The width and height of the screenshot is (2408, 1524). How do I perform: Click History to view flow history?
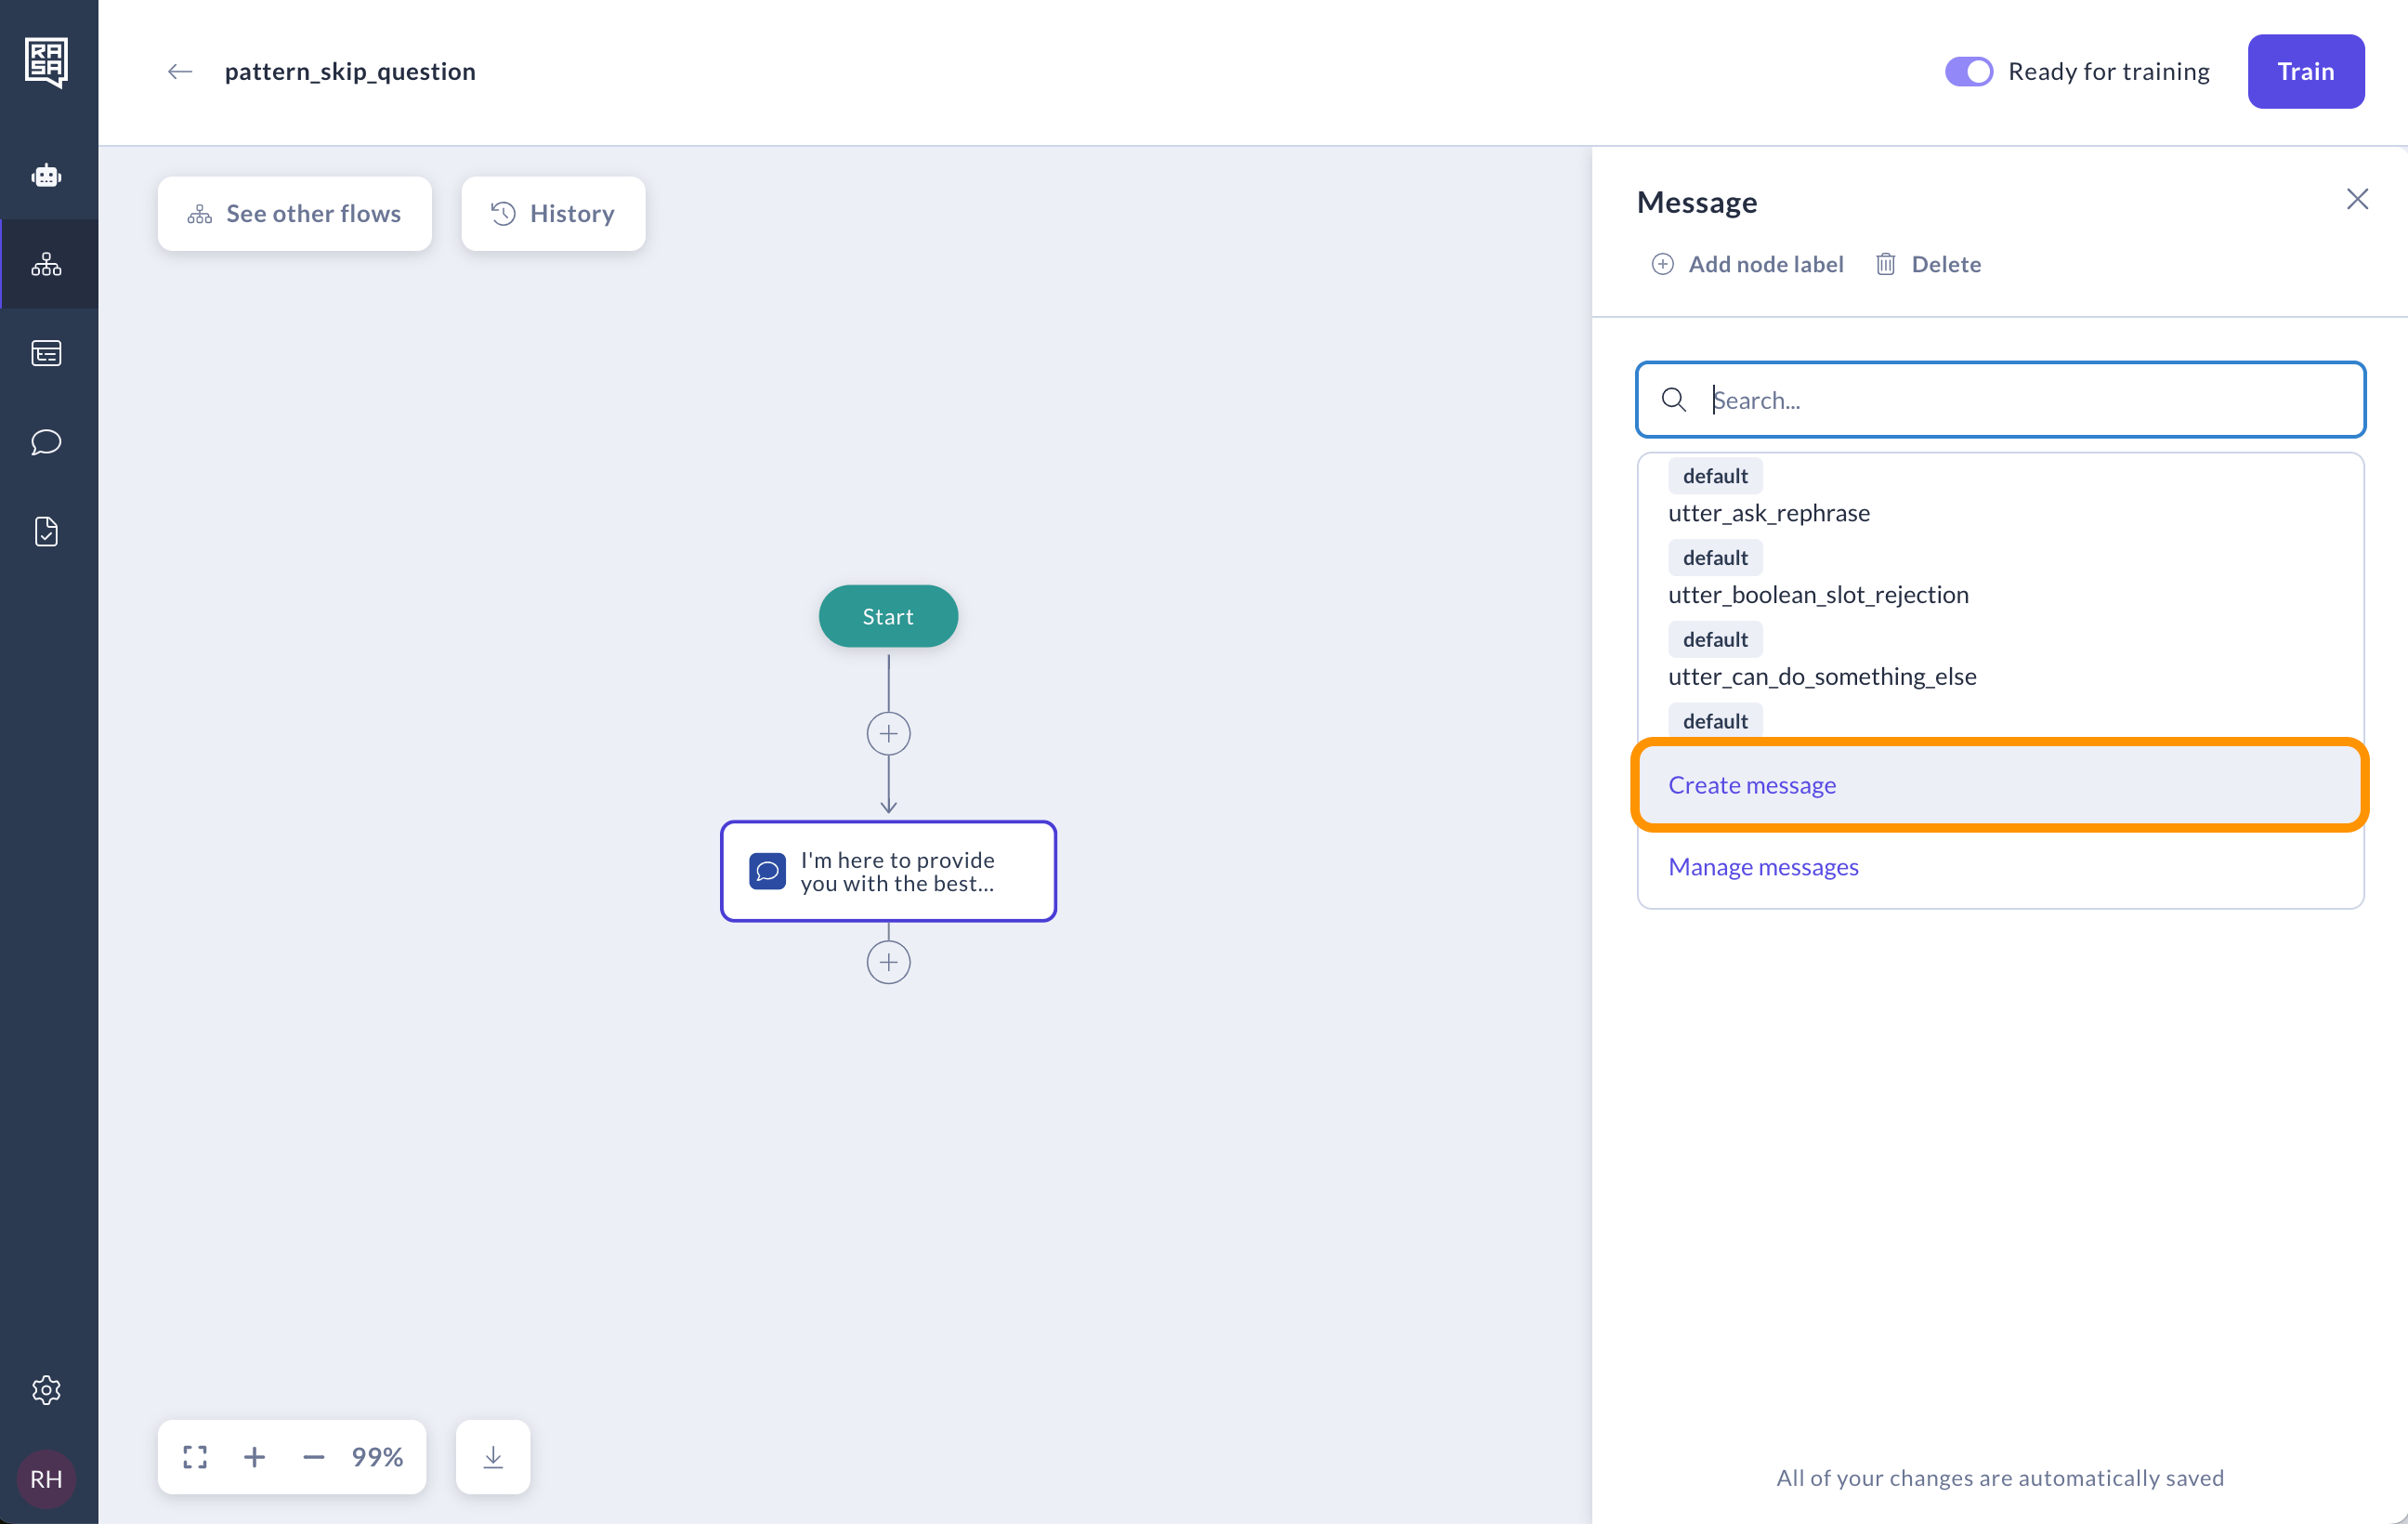point(551,213)
